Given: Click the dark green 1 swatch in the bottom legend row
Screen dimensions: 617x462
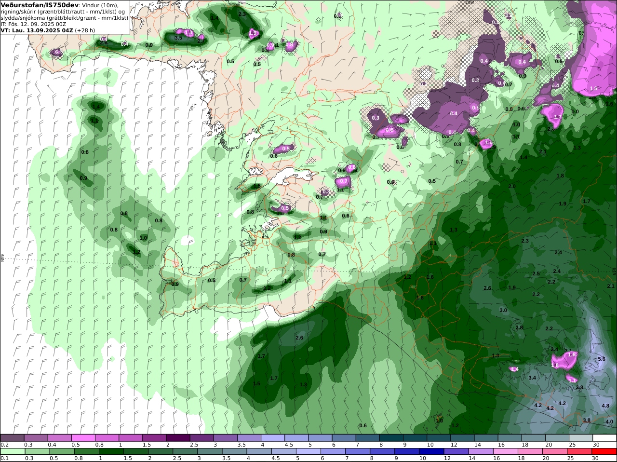Looking at the screenshot, I should click(111, 451).
